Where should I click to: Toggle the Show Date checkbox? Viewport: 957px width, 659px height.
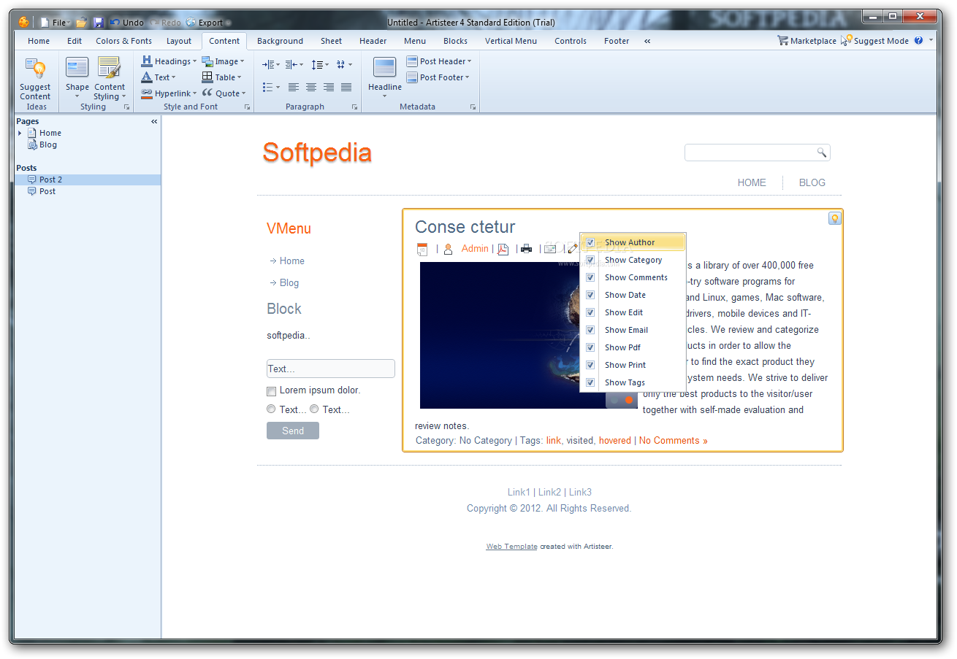[x=590, y=295]
